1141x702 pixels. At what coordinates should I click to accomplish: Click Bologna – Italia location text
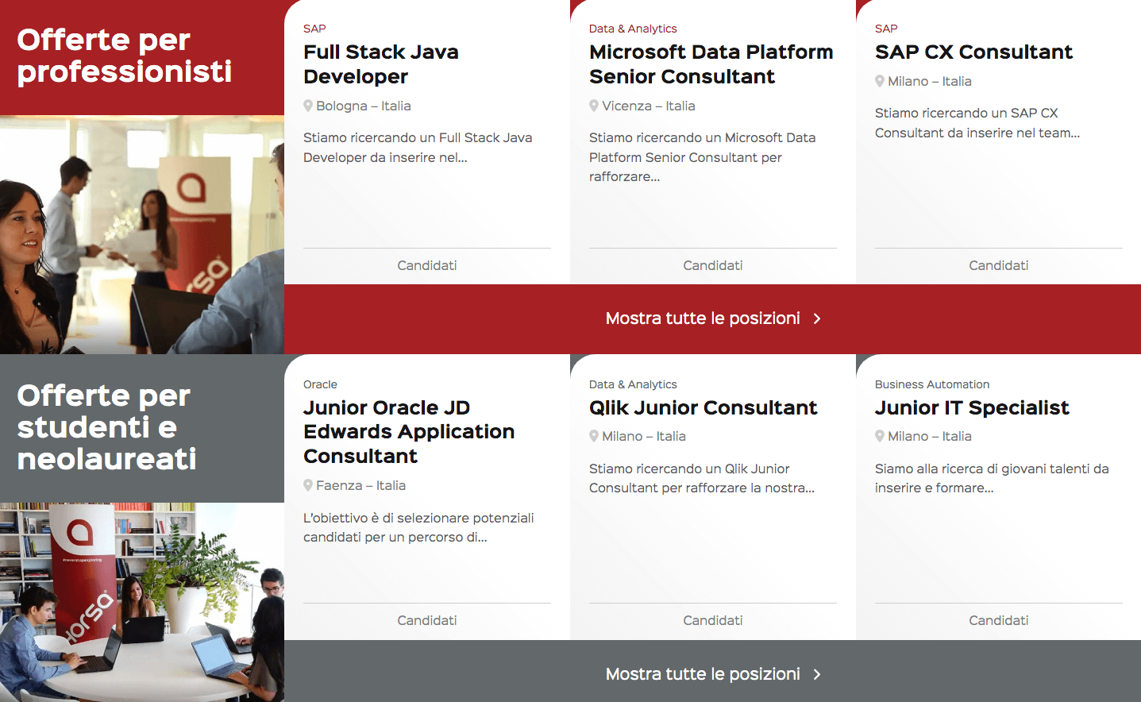click(x=364, y=106)
